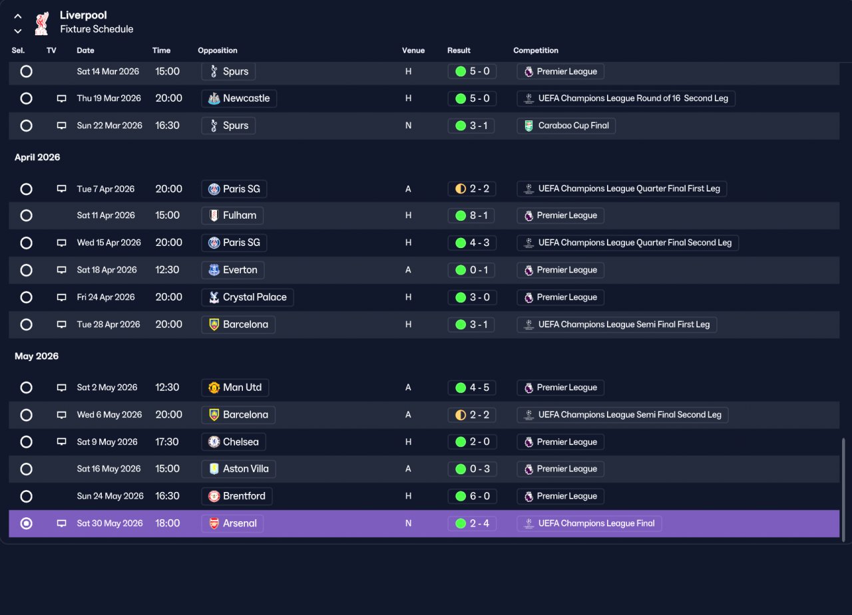This screenshot has height=615, width=852.
Task: Go to previous team with up chevron
Action: click(18, 16)
